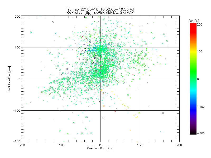Click the y-axis '200' tick label

[17, 17]
